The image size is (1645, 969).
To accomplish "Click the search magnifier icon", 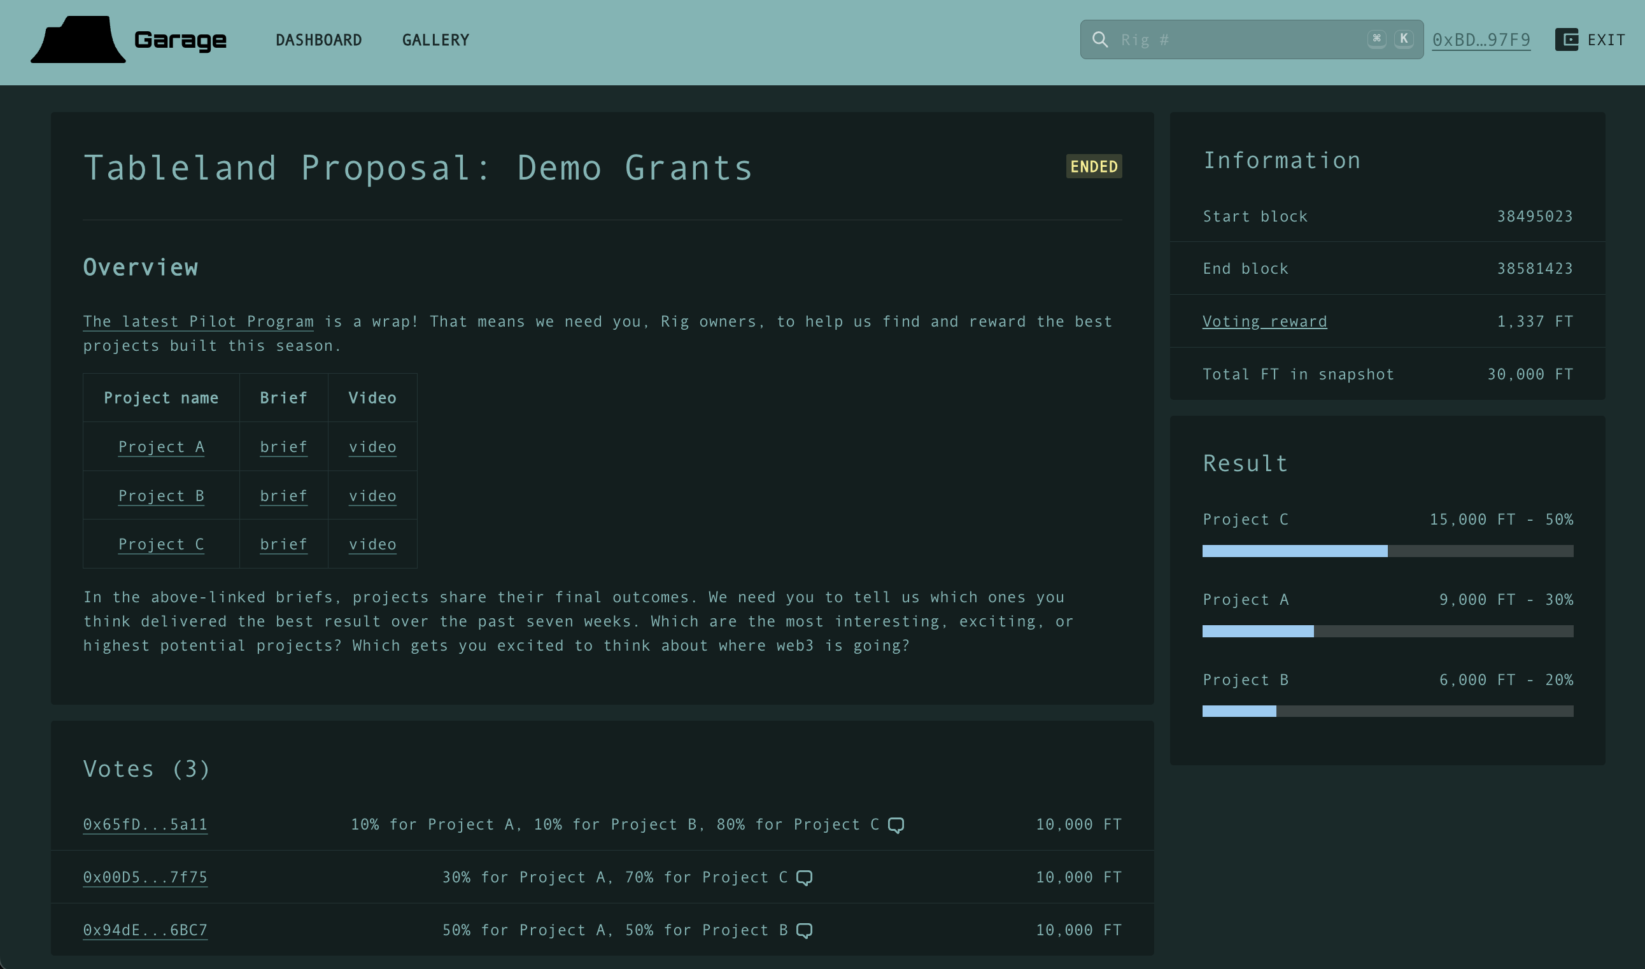I will (x=1100, y=40).
